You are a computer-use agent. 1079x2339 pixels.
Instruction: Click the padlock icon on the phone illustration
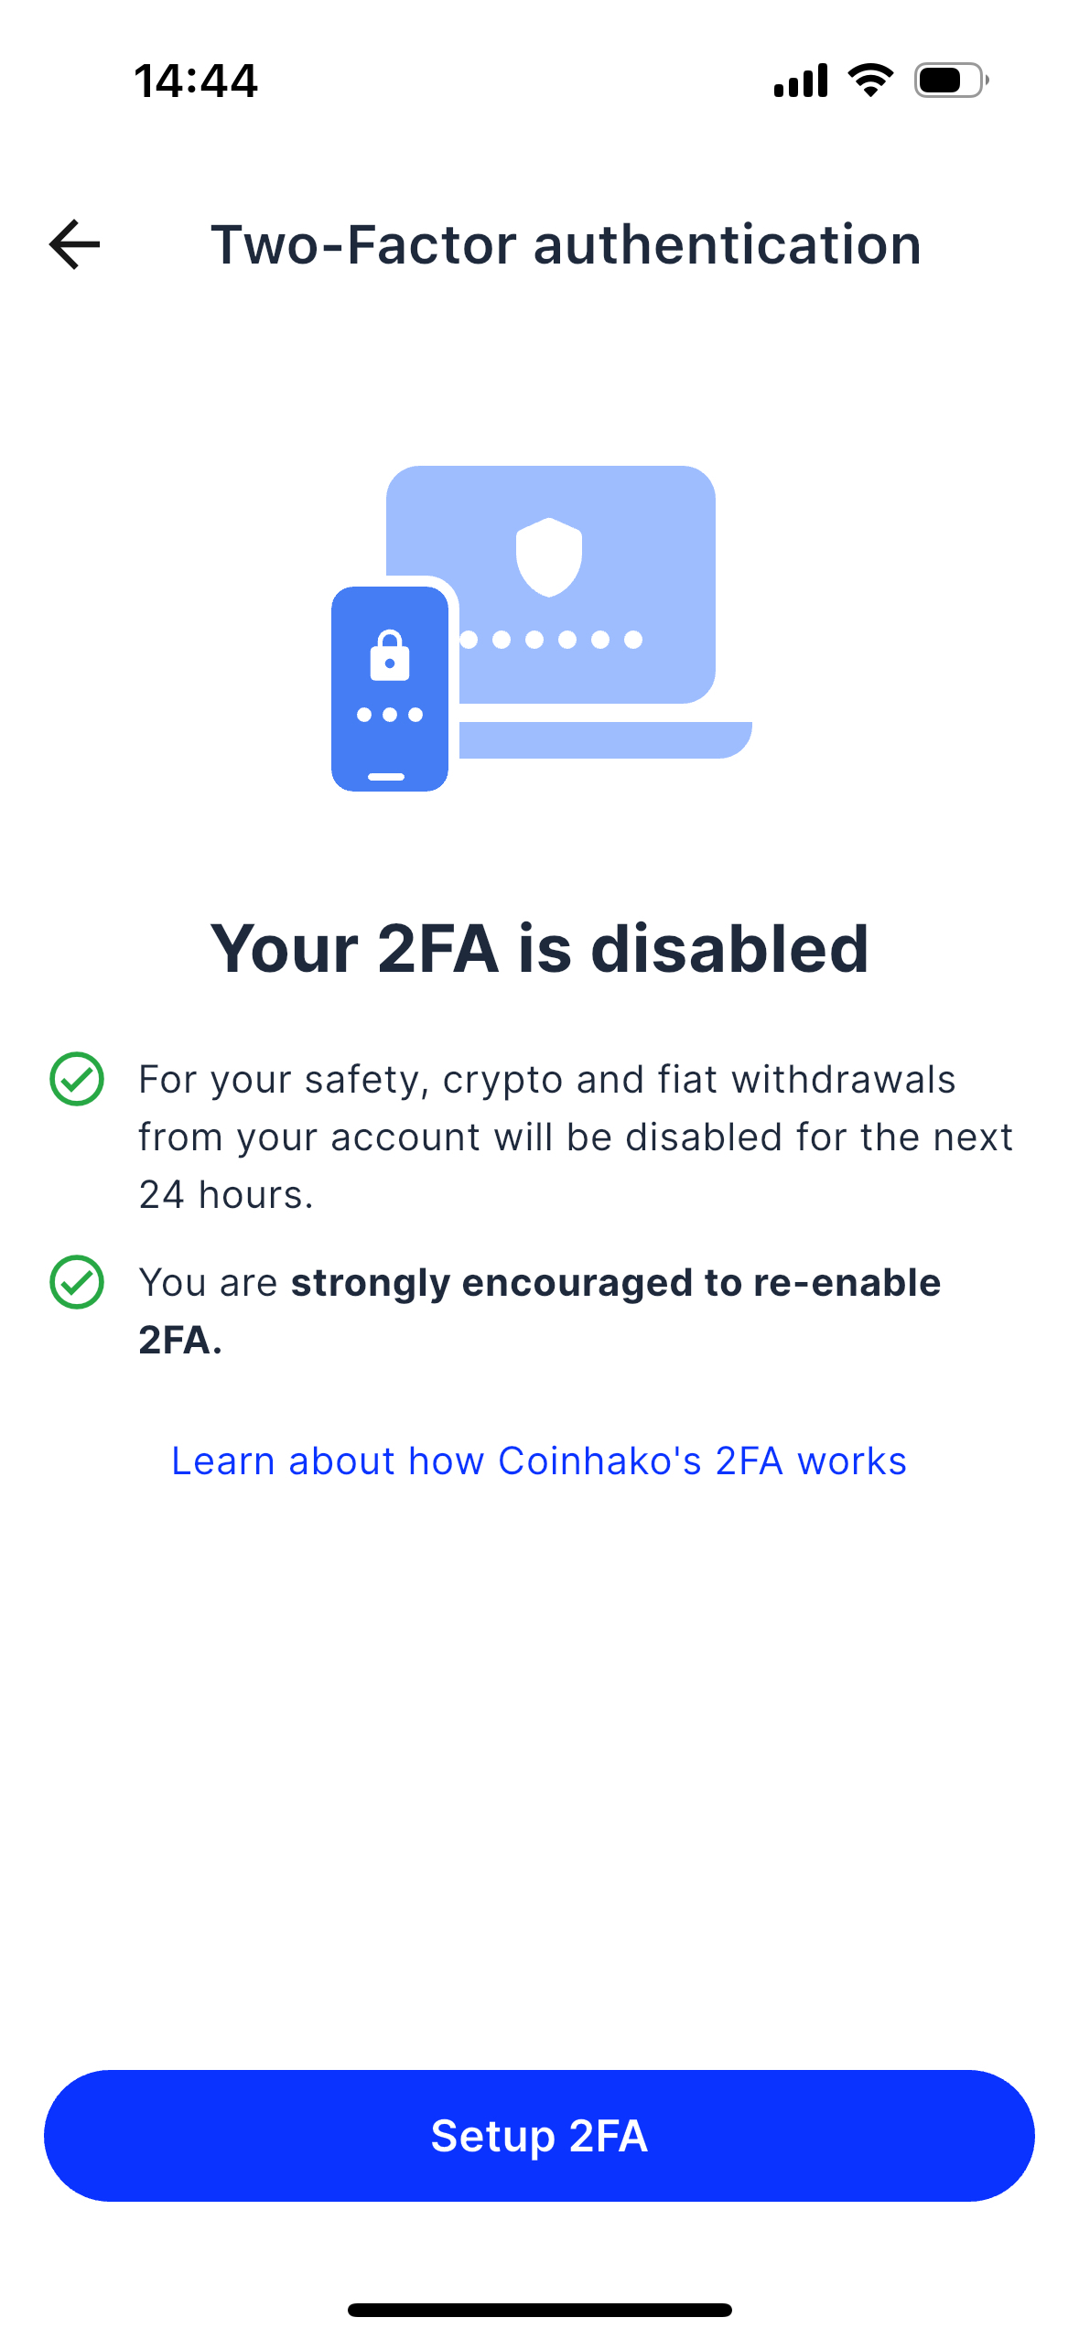(x=390, y=655)
